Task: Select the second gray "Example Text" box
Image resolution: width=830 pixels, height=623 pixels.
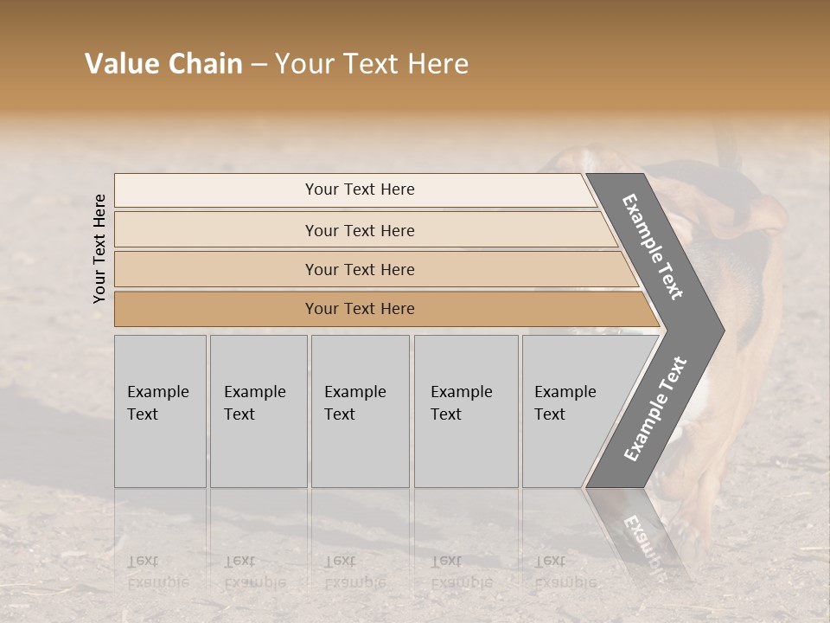Action: tap(258, 410)
